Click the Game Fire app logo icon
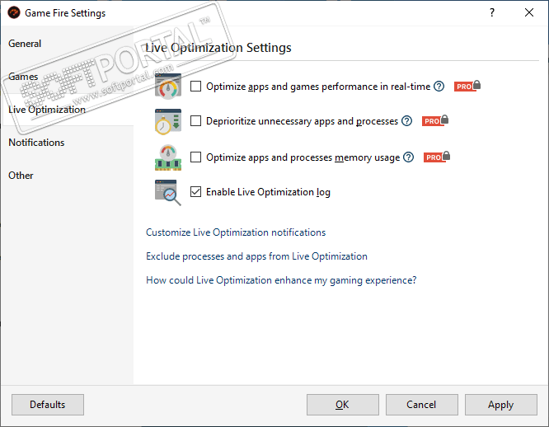 click(x=13, y=13)
